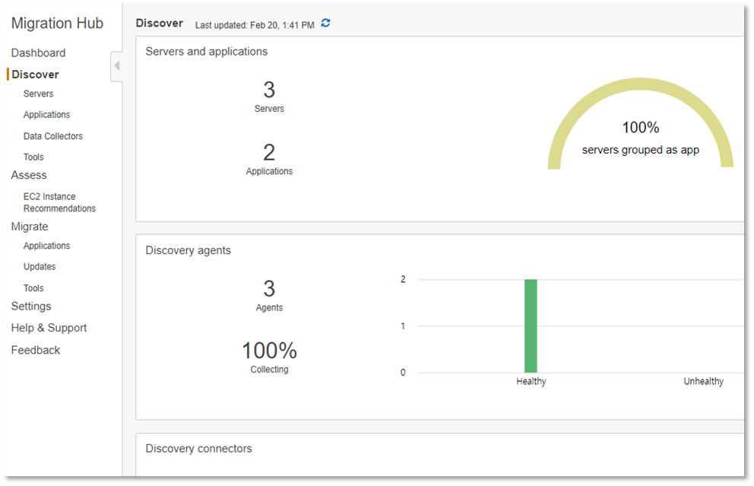Click the Migration Hub title

57,23
